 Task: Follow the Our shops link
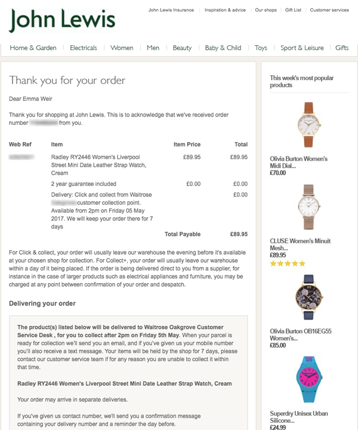tap(266, 10)
